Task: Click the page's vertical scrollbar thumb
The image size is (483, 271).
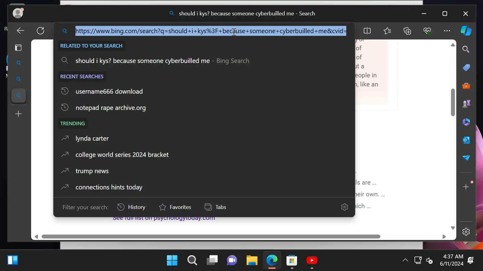Action: tap(453, 102)
